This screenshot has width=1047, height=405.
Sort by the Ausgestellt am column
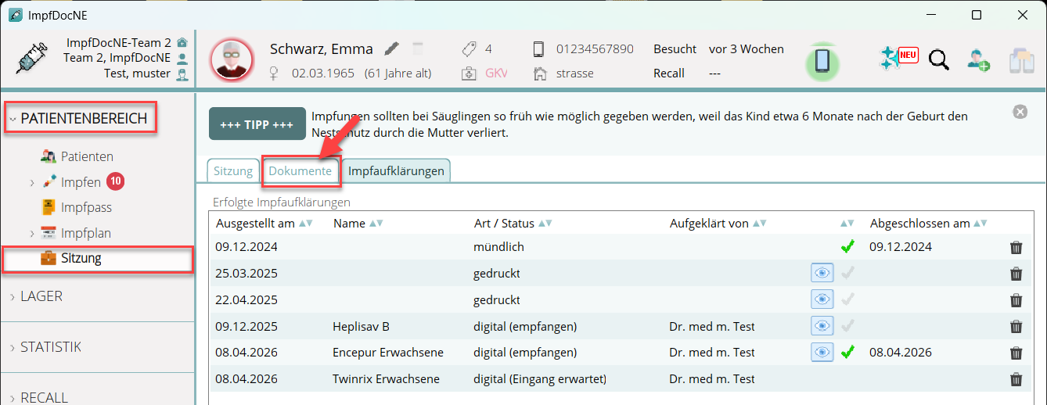tap(254, 224)
